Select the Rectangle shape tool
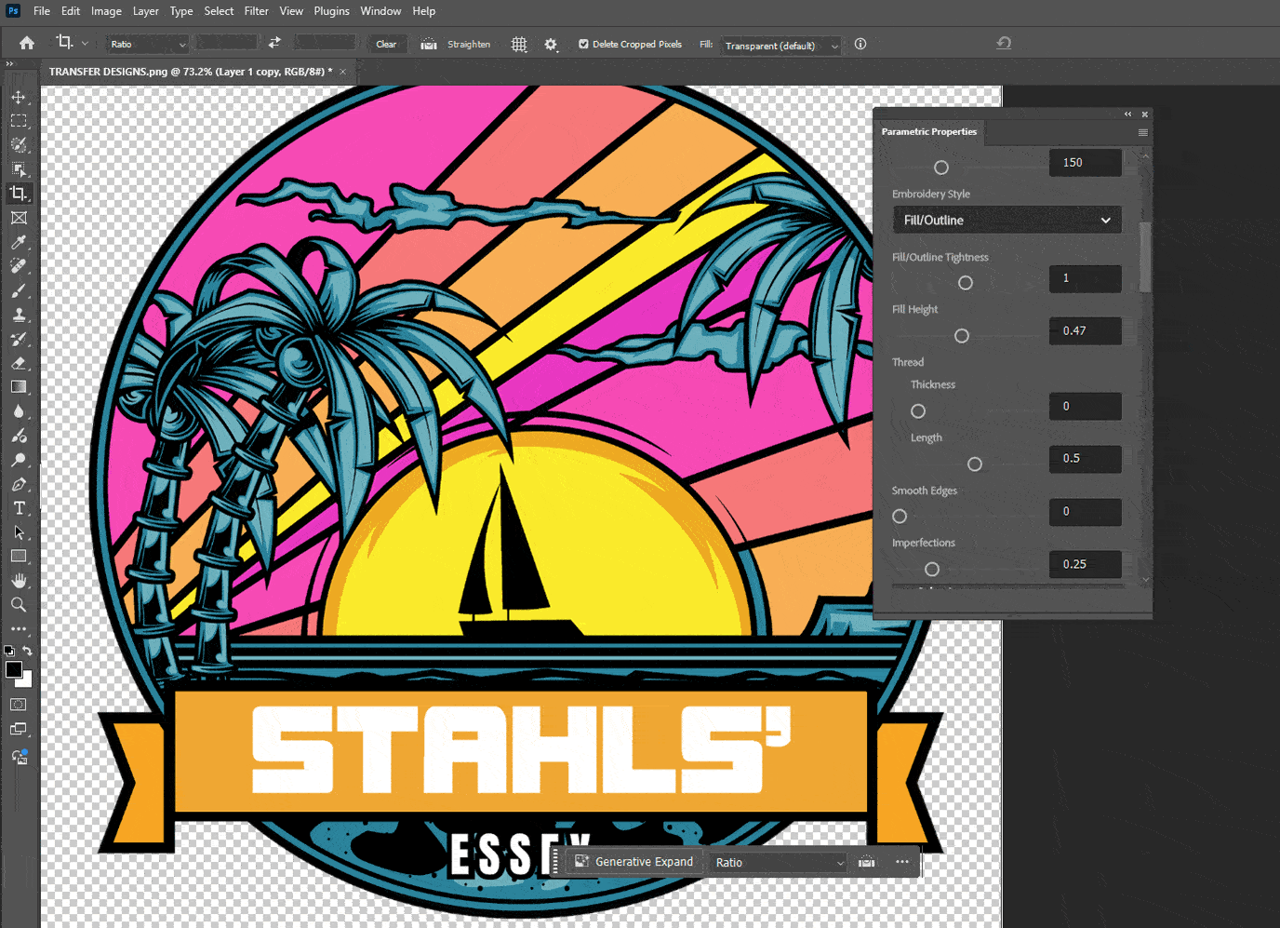Screen dimensions: 1280x928 coord(19,557)
